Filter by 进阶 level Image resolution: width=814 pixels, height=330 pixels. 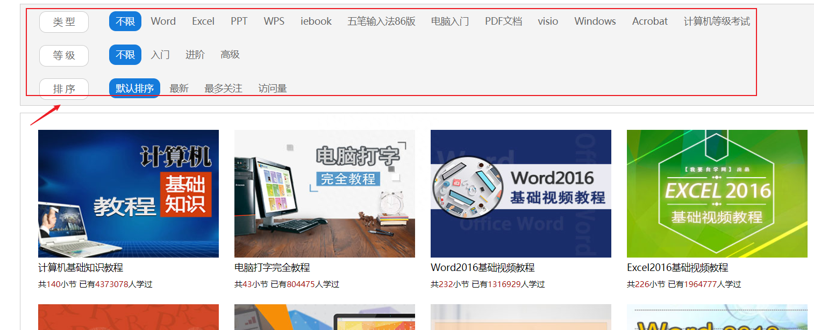coord(195,55)
